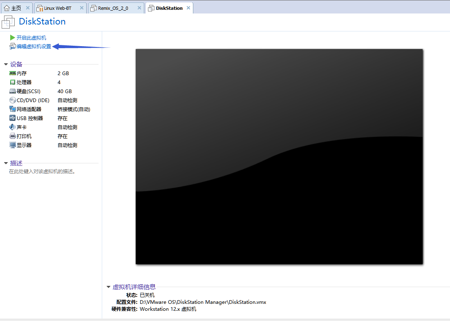Click the hard disk (SCSI) icon

pyautogui.click(x=12, y=91)
